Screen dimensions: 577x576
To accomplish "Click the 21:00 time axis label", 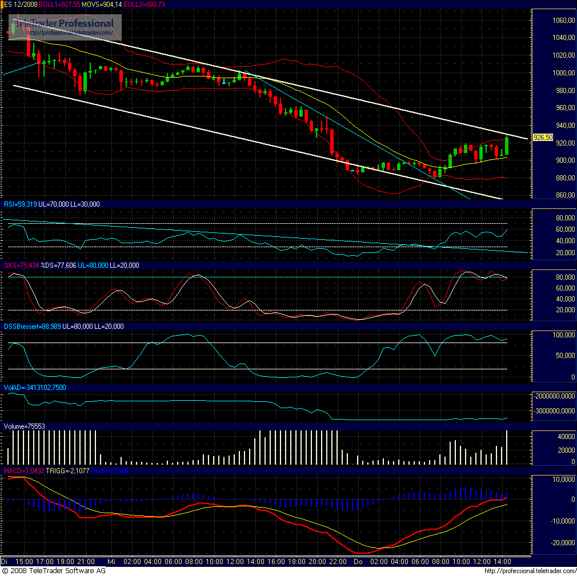I will click(x=86, y=562).
